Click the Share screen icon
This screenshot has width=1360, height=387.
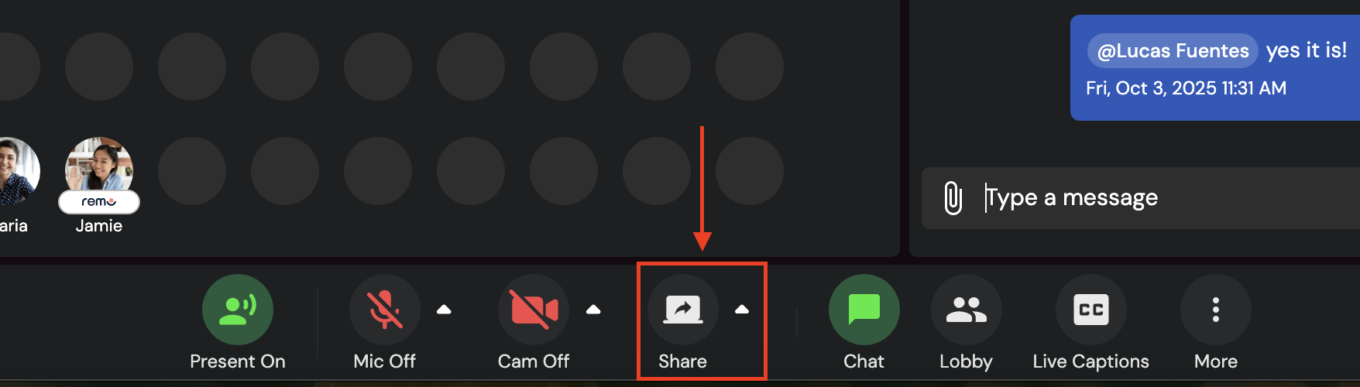pos(683,310)
